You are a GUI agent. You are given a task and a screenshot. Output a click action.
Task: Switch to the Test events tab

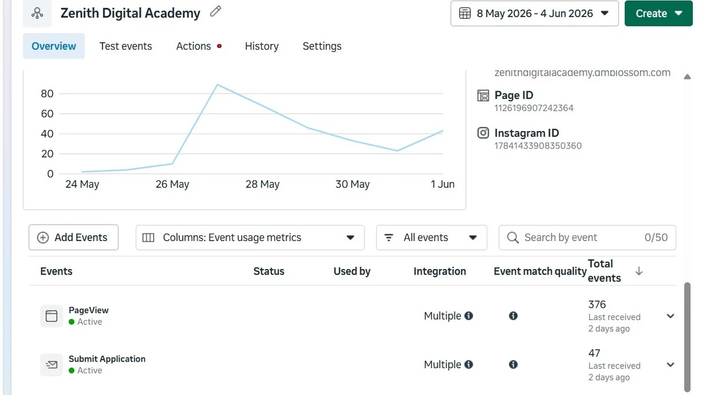pyautogui.click(x=126, y=46)
